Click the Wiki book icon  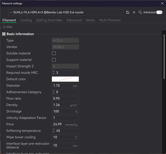[x=4, y=27]
